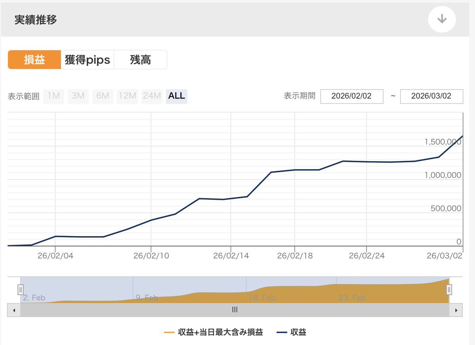This screenshot has height=345, width=475.
Task: Click the scrollbar thumb grip in the navigator
Action: click(x=235, y=310)
